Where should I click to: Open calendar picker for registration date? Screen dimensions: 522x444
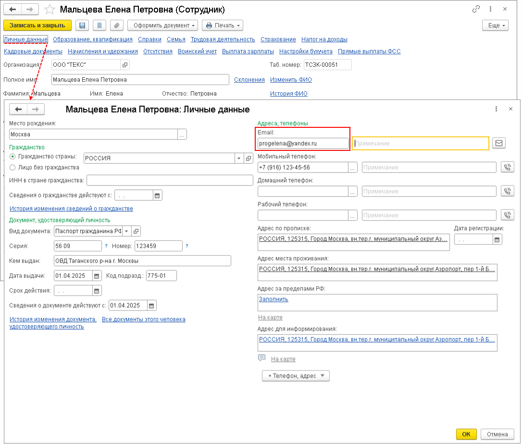point(497,239)
